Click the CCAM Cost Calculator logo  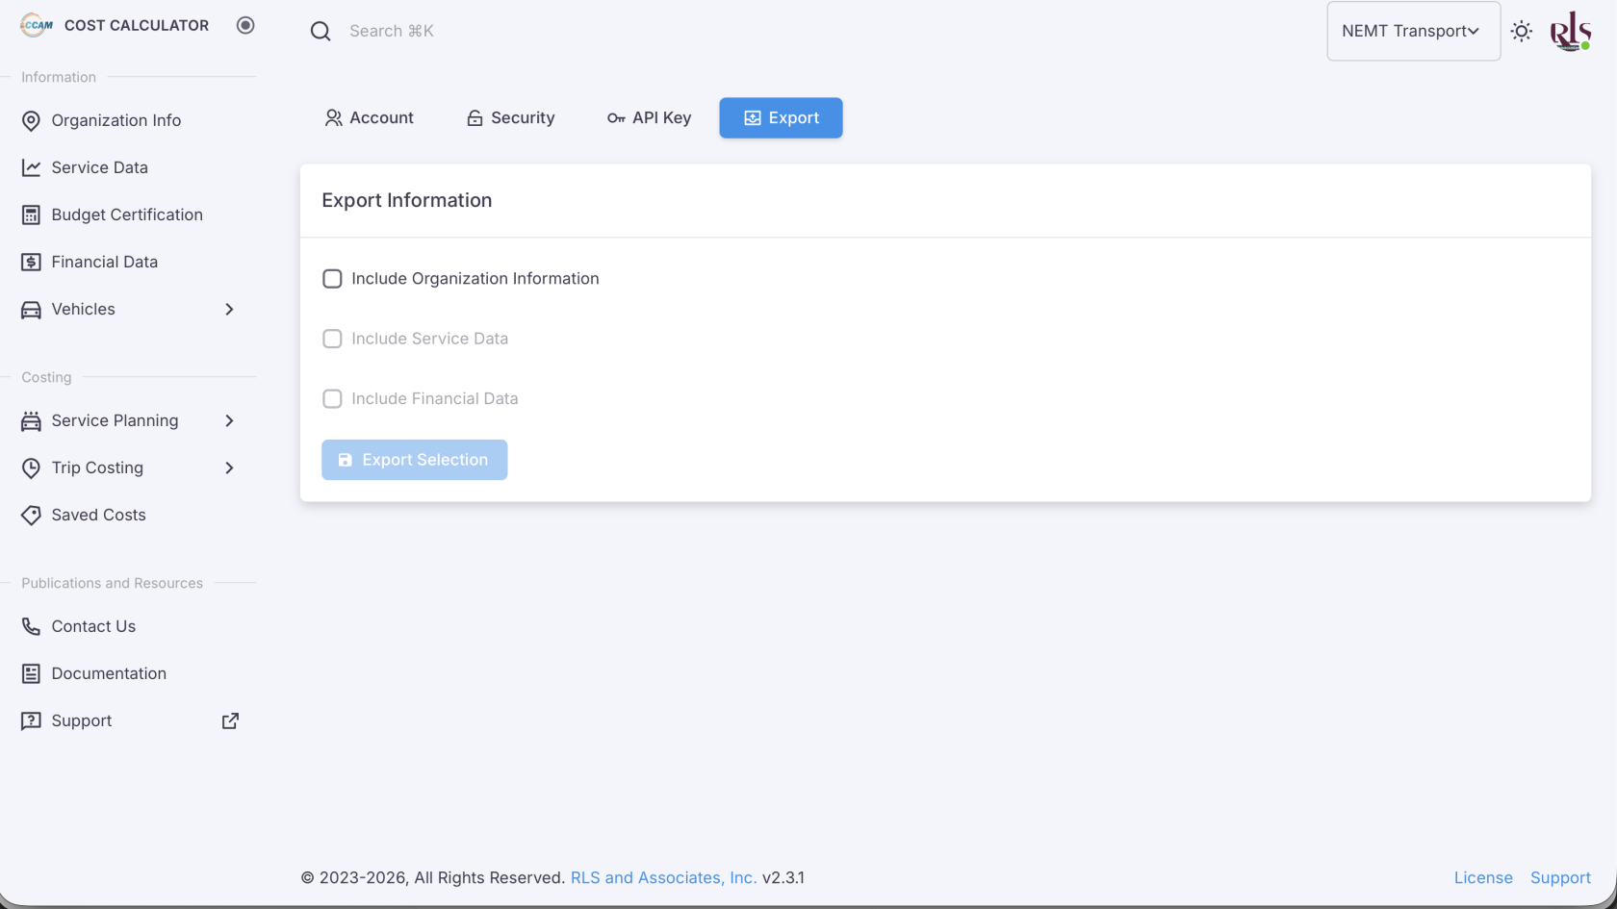coord(37,26)
